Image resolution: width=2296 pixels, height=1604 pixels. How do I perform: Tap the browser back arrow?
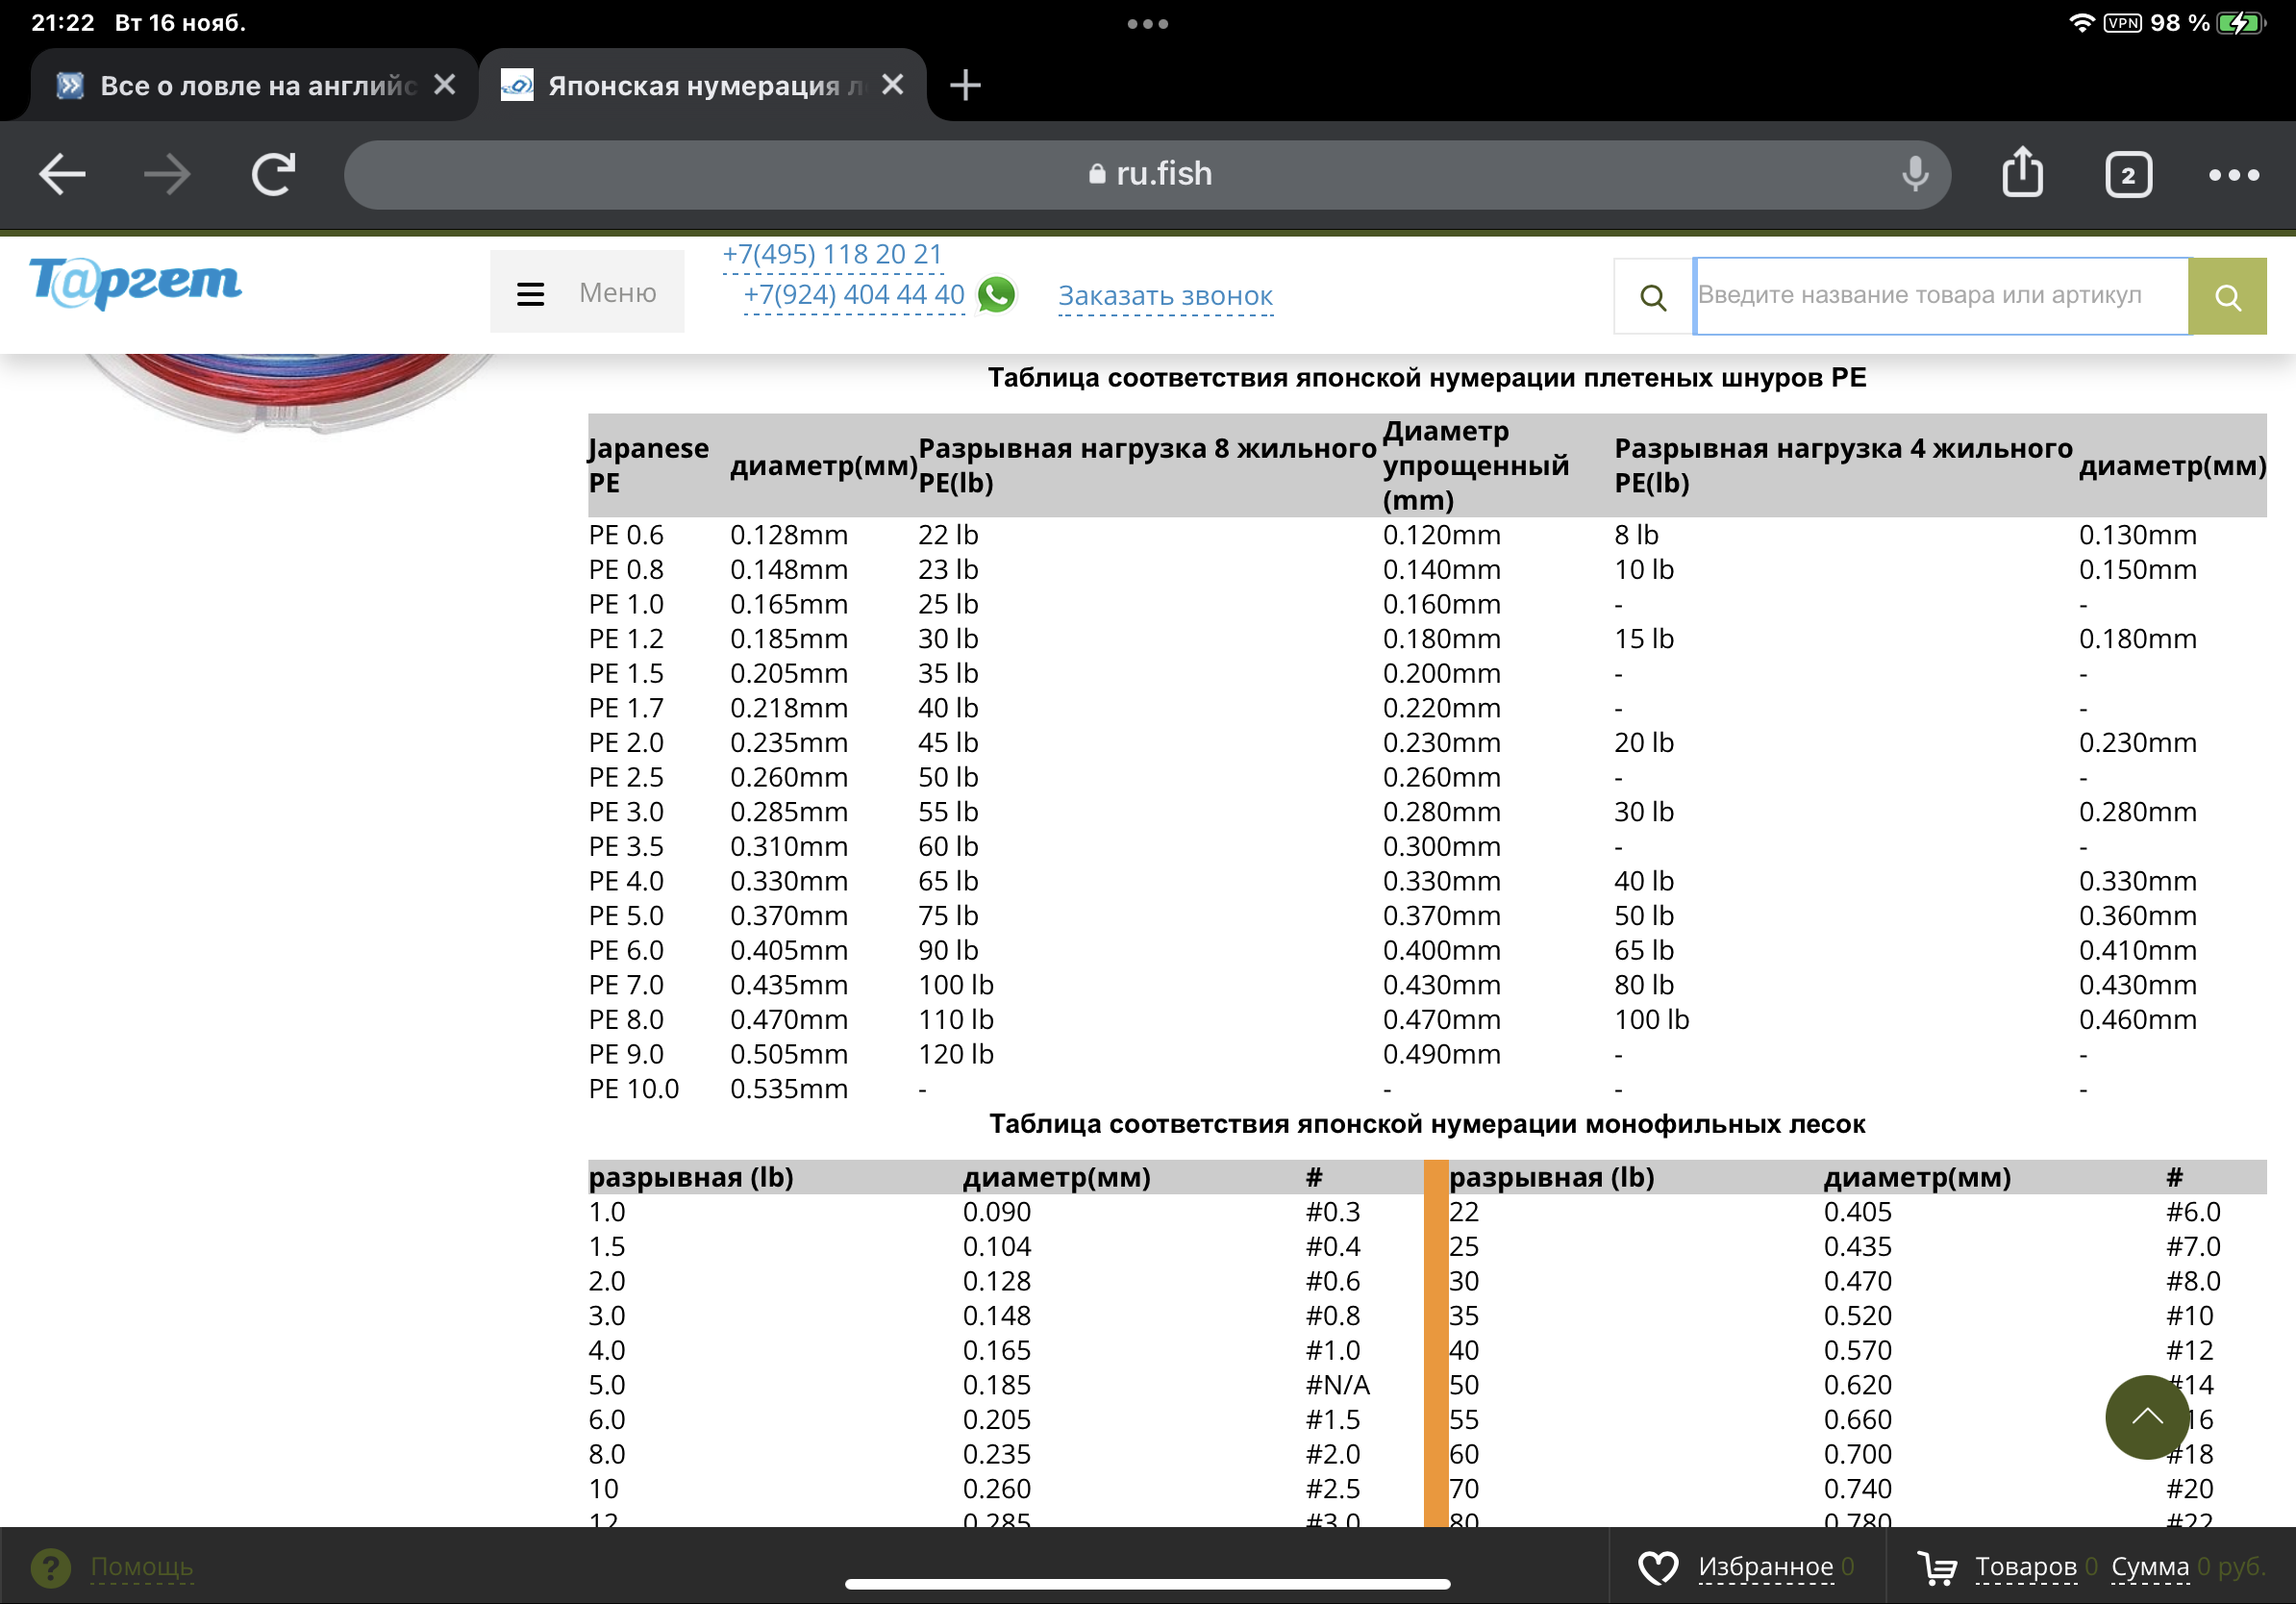click(62, 174)
